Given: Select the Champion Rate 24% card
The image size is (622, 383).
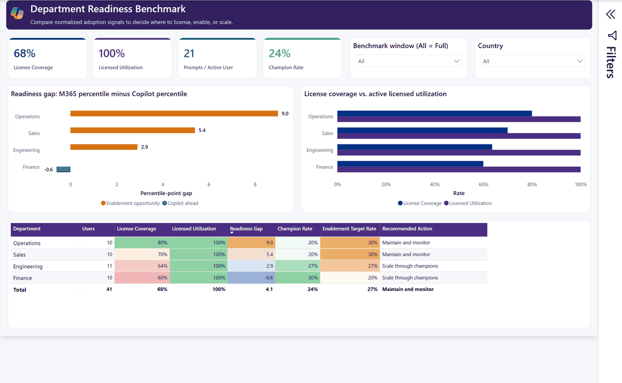Looking at the screenshot, I should coord(303,58).
